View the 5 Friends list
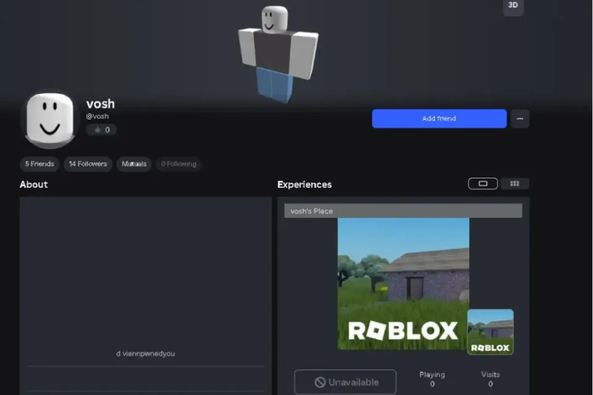This screenshot has width=593, height=395. [x=40, y=164]
